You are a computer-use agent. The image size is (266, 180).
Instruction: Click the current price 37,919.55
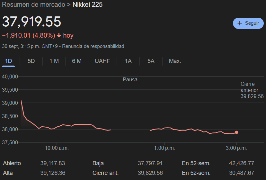coord(31,22)
